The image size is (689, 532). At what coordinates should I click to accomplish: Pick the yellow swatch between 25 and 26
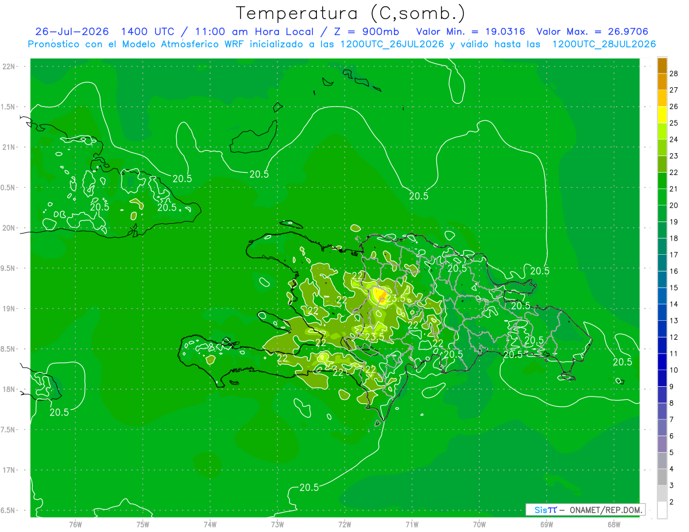point(662,115)
